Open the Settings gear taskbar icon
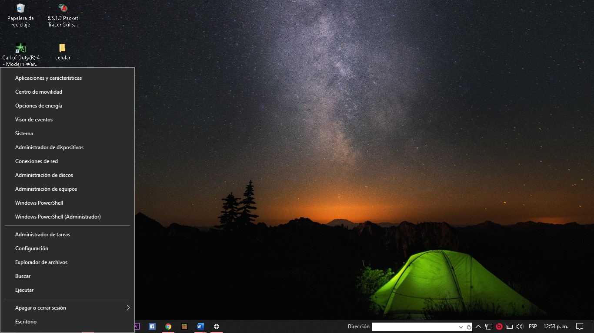This screenshot has width=594, height=333. pos(217,326)
